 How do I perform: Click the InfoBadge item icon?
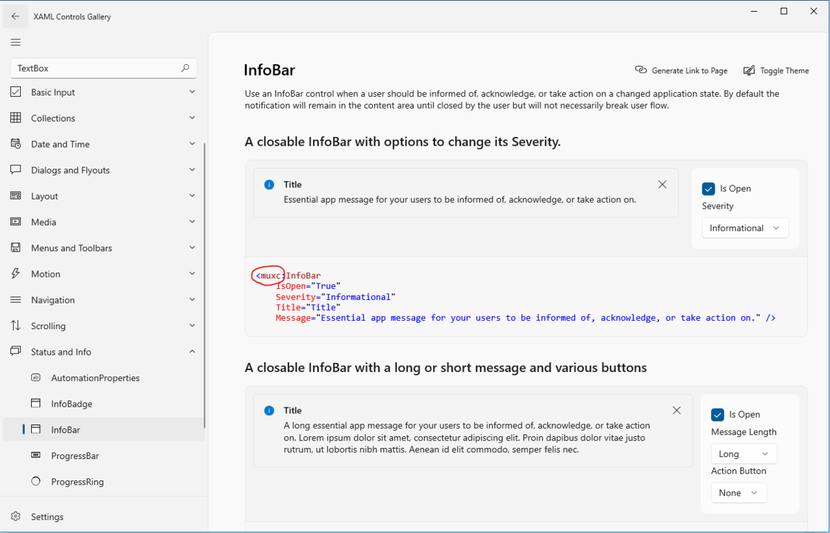tap(36, 404)
